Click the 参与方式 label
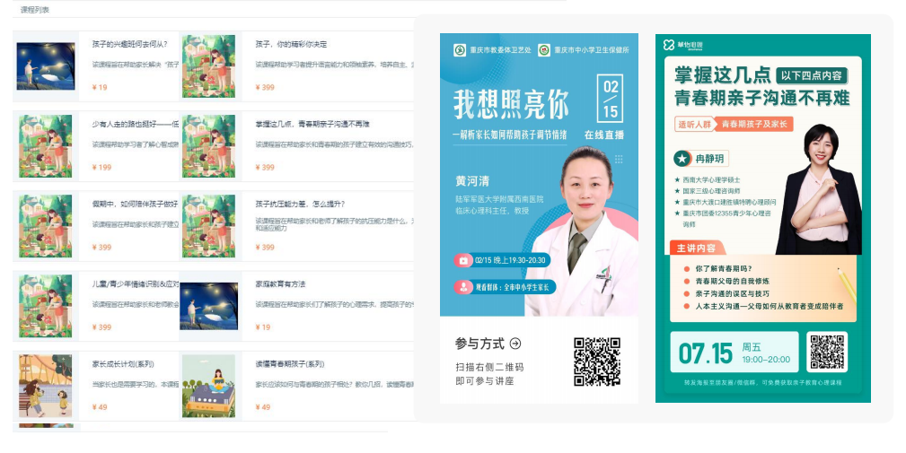Image resolution: width=906 pixels, height=453 pixels. pyautogui.click(x=479, y=344)
